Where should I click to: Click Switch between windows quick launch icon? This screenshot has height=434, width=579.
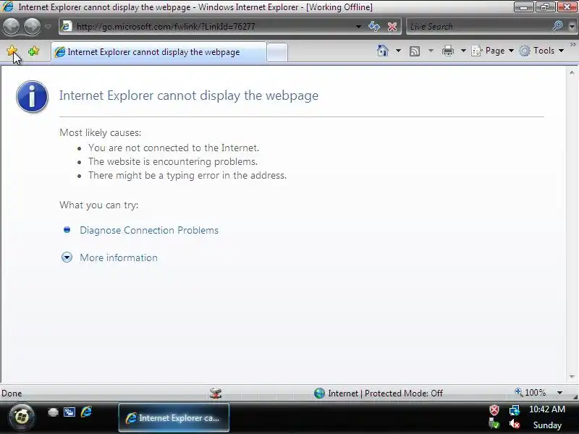(x=69, y=412)
